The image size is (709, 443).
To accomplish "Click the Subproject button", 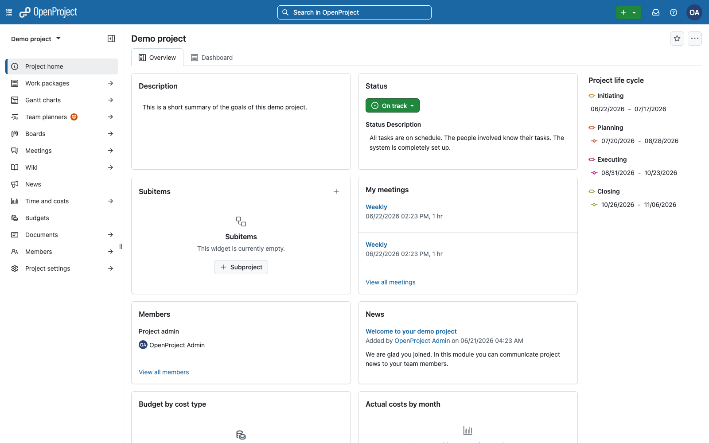I will coord(241,267).
